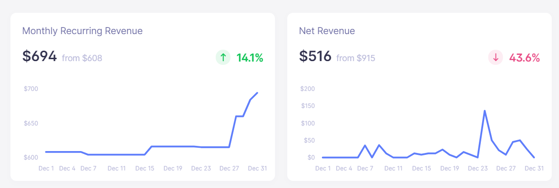Click the $700 axis label on MRR chart
Image resolution: width=559 pixels, height=188 pixels.
coord(31,89)
